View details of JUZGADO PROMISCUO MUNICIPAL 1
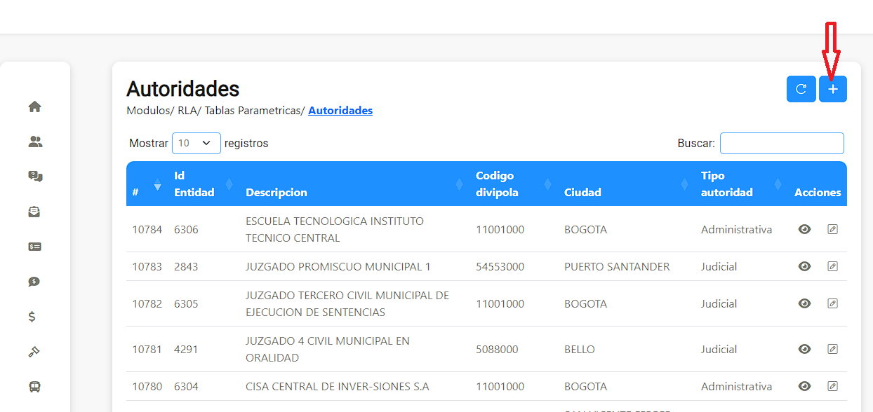Viewport: 873px width, 412px height. click(x=805, y=266)
